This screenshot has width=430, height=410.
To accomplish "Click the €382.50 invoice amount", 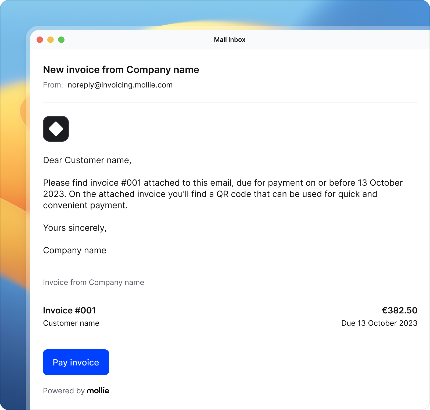I will (x=399, y=310).
